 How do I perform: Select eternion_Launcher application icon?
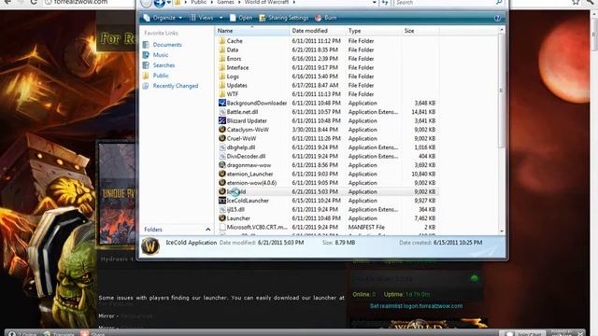tap(222, 174)
